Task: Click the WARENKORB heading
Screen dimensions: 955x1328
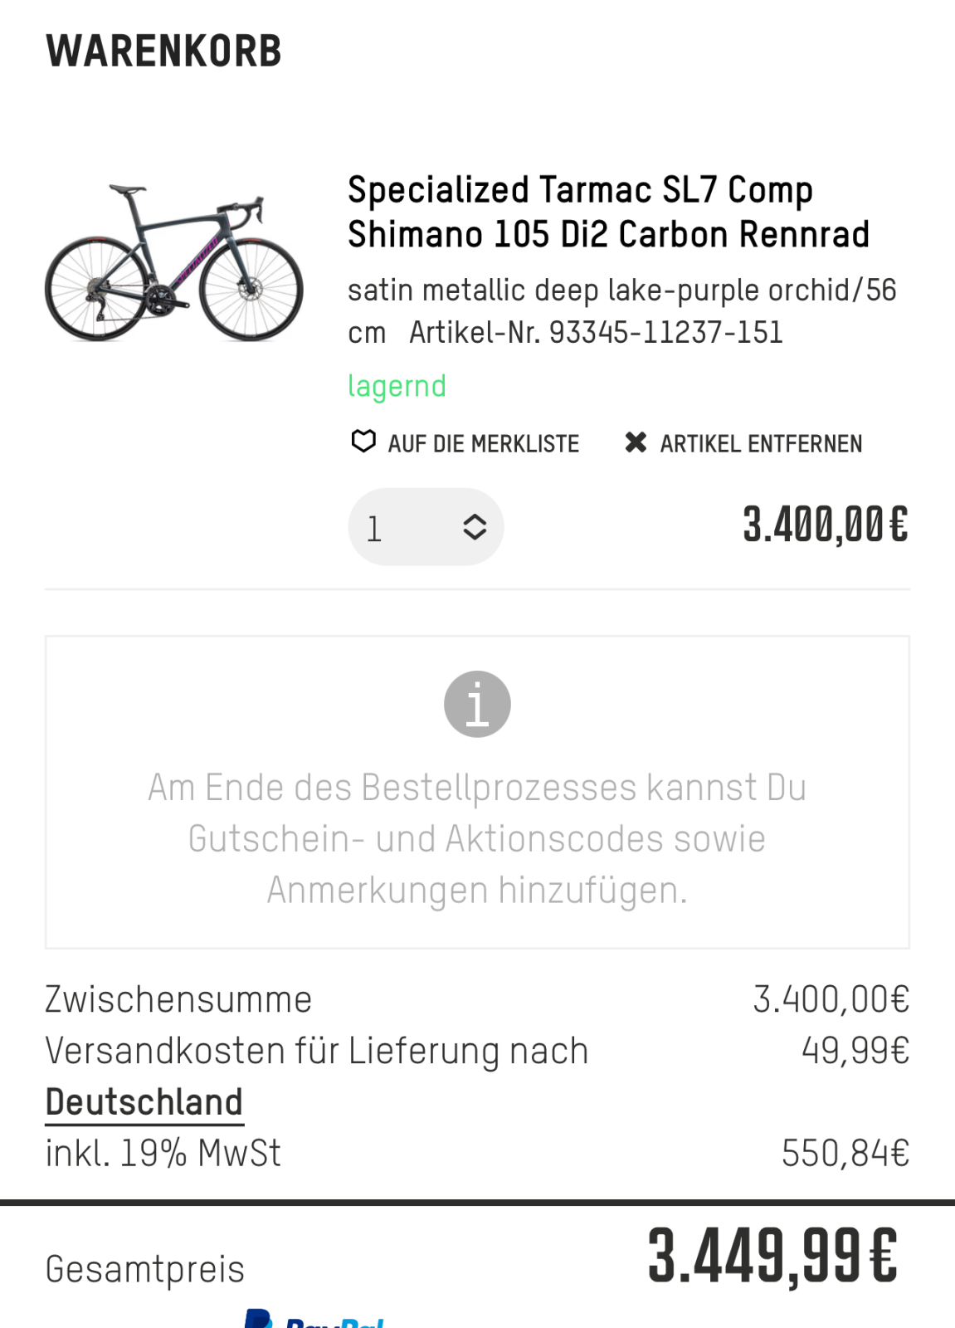Action: [164, 51]
